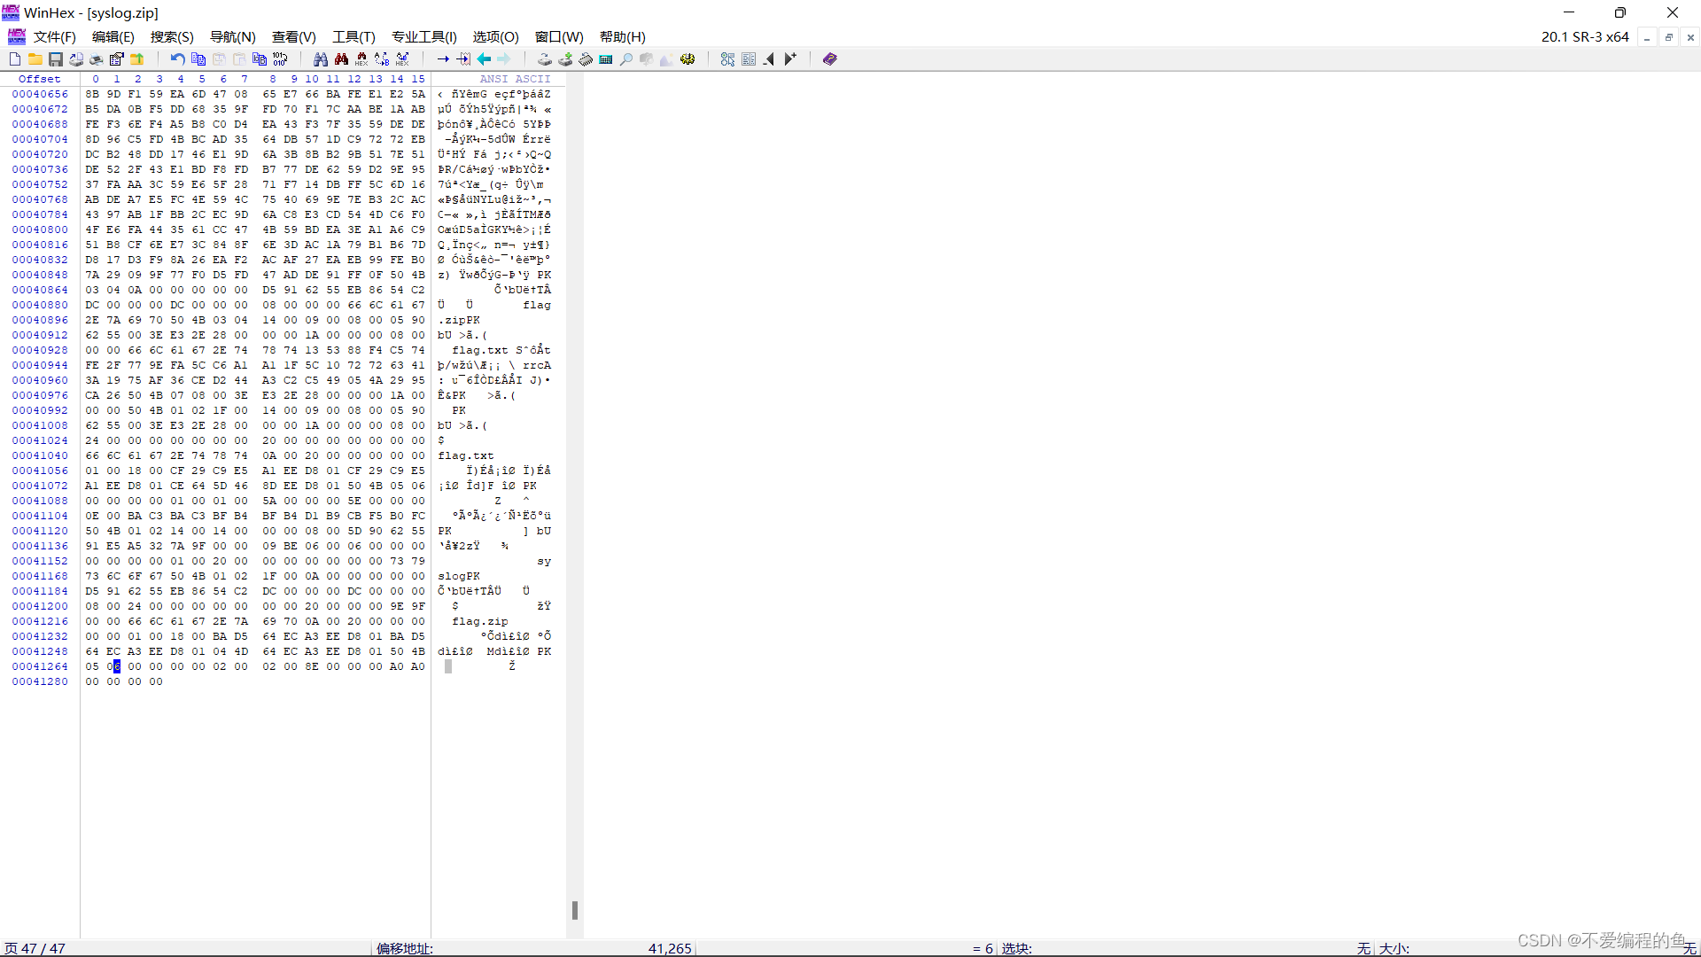Open the 工具(T) menu
The image size is (1701, 957).
353,37
